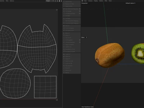The width and height of the screenshot is (144, 108).
Task: Select the brown kiwi model in viewport
Action: click(110, 55)
